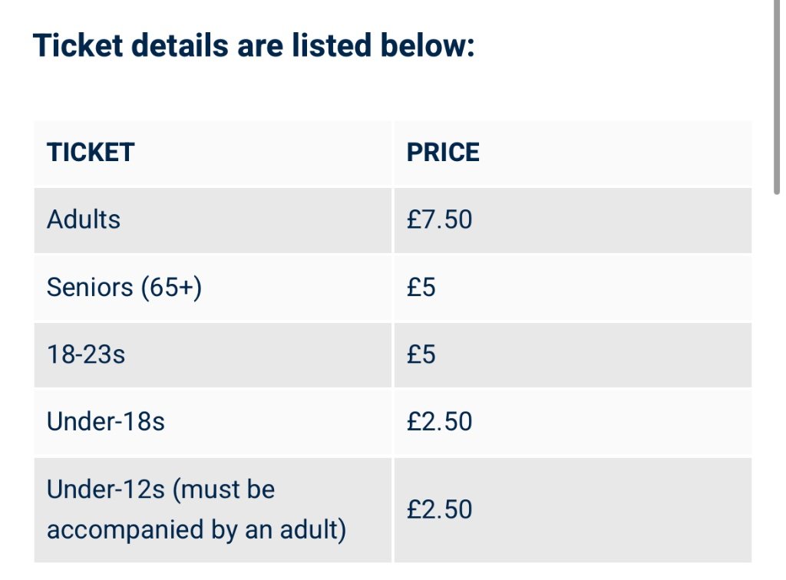The height and width of the screenshot is (580, 786).
Task: Click the £5 price for Seniors
Action: 421,288
